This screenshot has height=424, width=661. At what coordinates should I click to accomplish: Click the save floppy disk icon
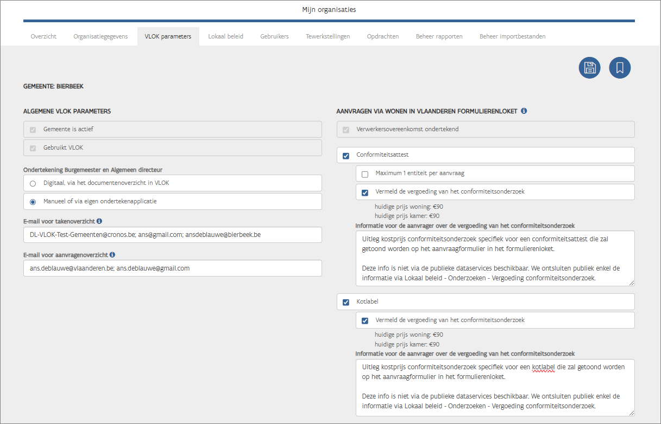pyautogui.click(x=589, y=68)
